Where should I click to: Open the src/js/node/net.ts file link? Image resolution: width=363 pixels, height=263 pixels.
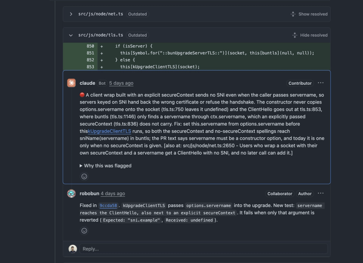click(x=101, y=14)
